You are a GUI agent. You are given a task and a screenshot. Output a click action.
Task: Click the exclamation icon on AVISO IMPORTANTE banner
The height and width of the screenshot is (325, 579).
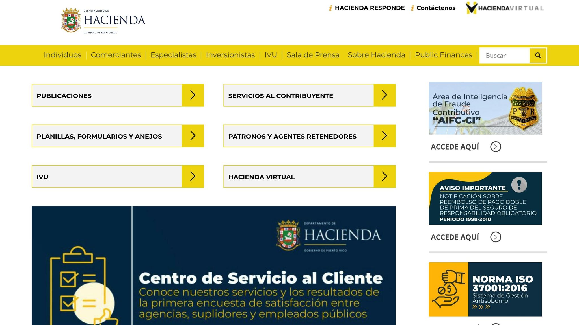[x=520, y=185]
